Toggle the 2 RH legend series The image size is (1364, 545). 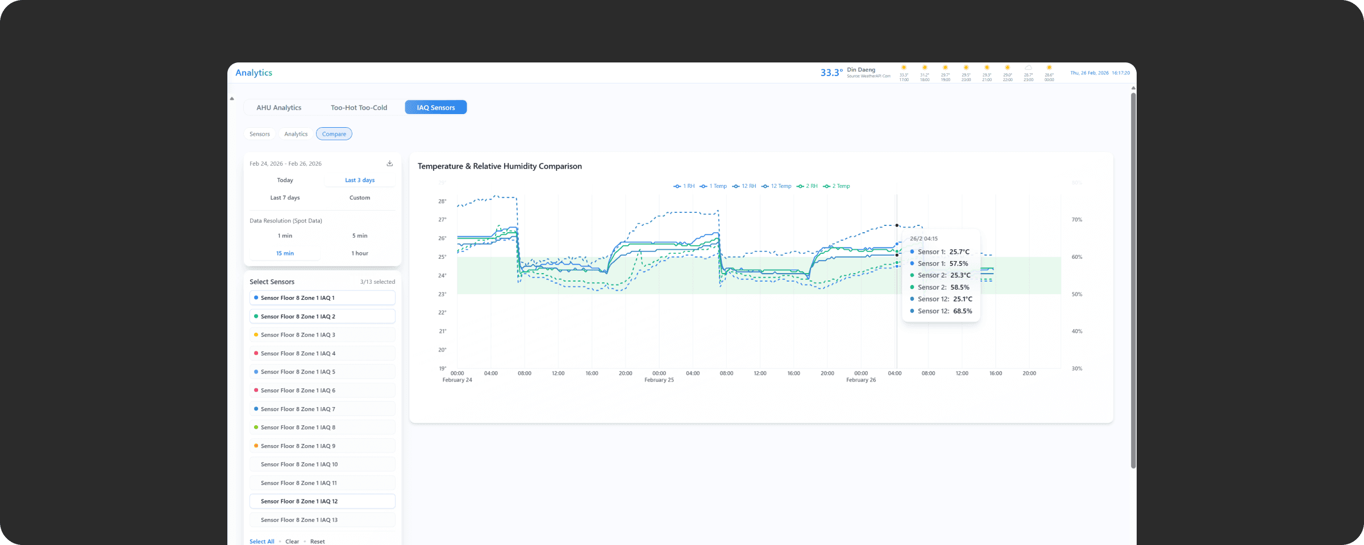click(x=807, y=186)
